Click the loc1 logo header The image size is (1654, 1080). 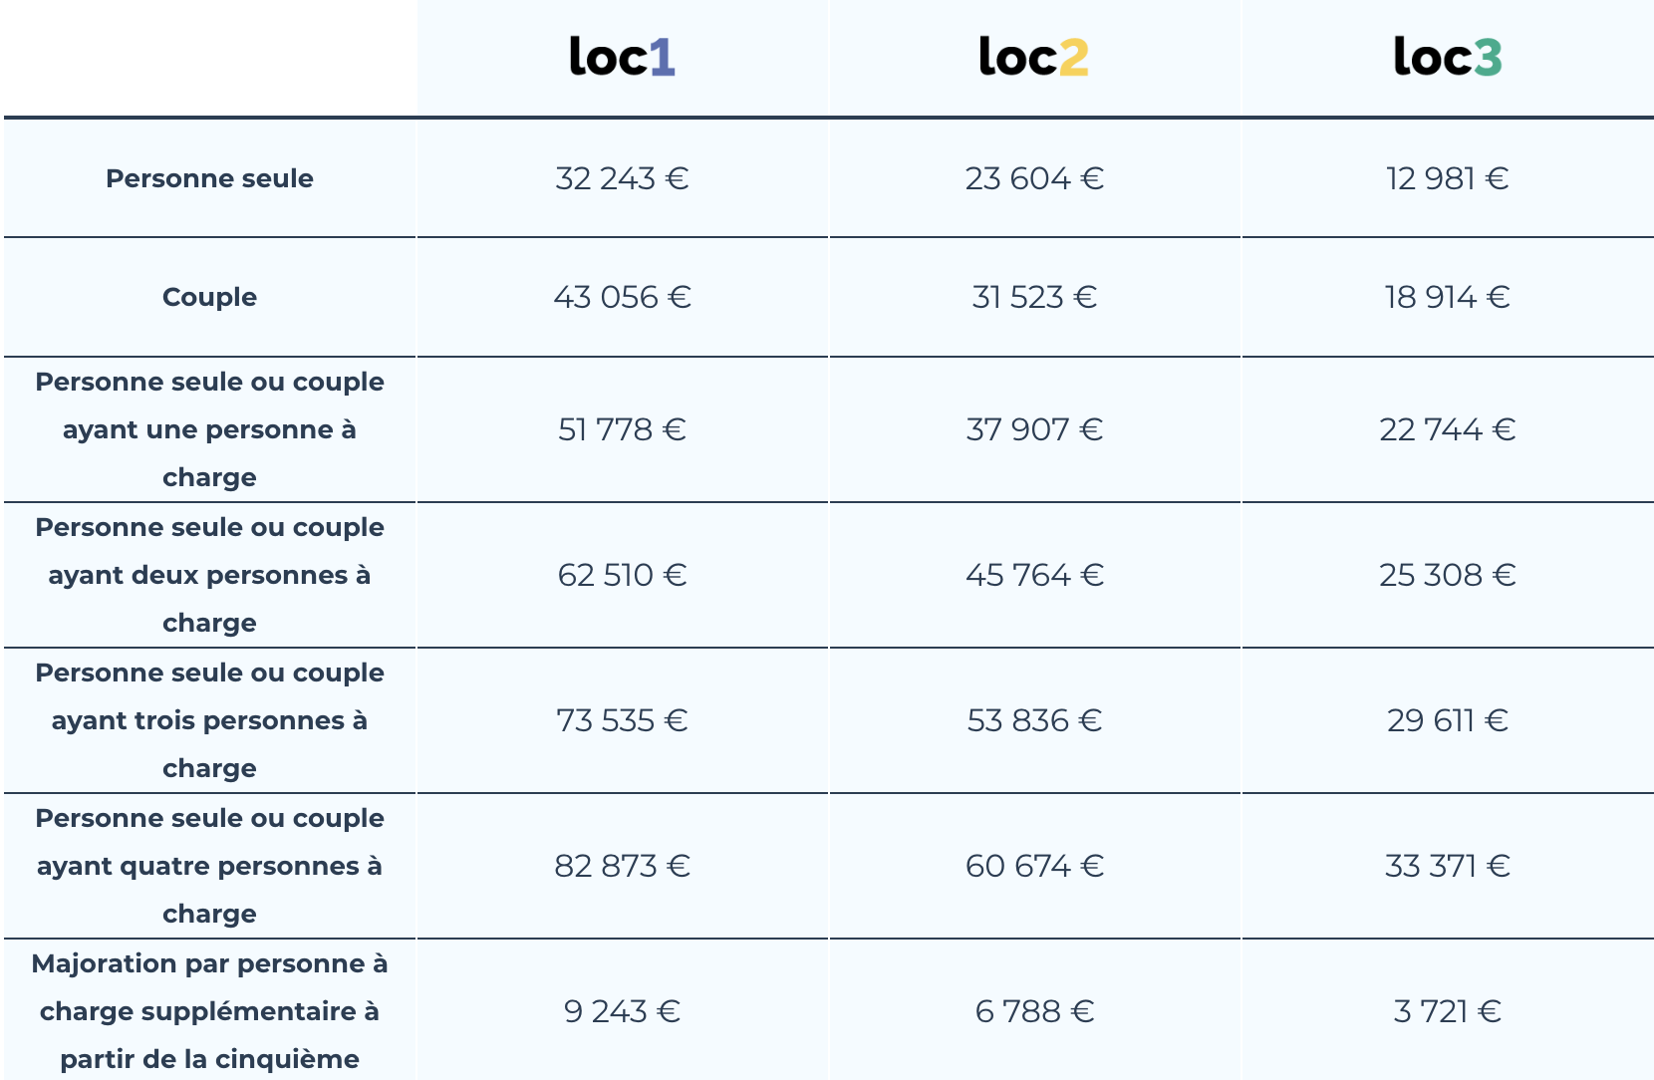tap(622, 57)
